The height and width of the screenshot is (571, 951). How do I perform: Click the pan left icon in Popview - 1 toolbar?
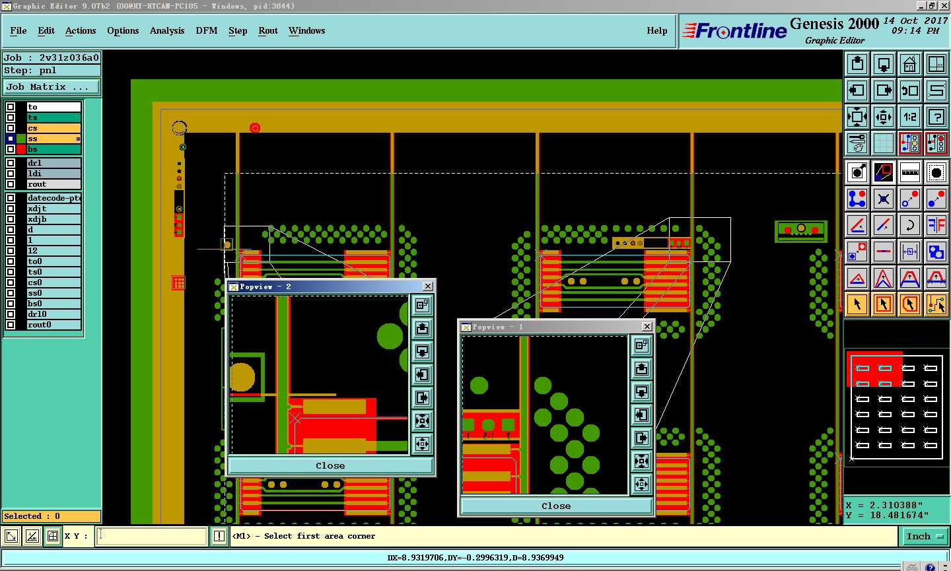pos(641,415)
